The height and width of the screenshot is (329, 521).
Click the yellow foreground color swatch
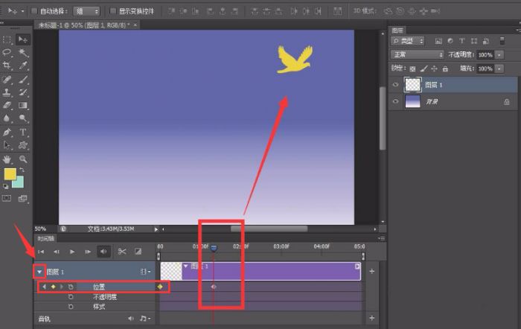10,174
